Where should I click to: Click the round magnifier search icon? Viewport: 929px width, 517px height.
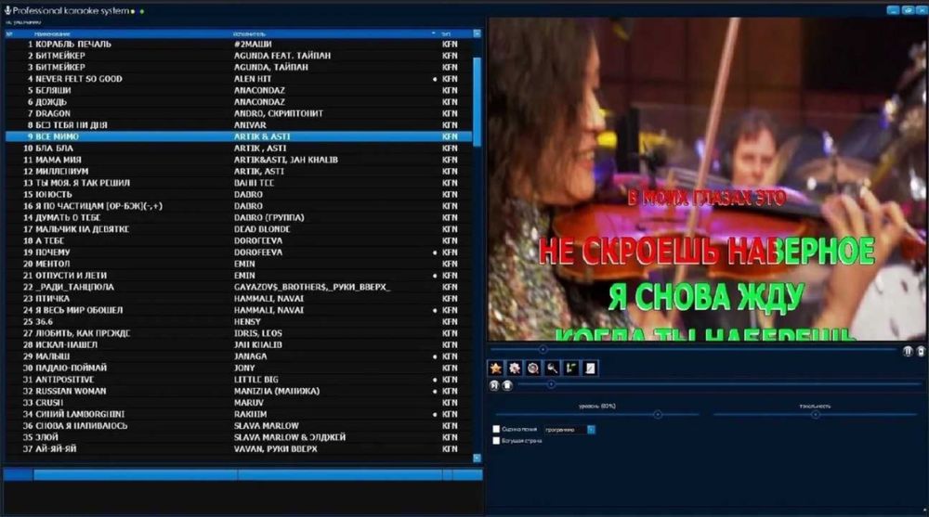pos(533,368)
